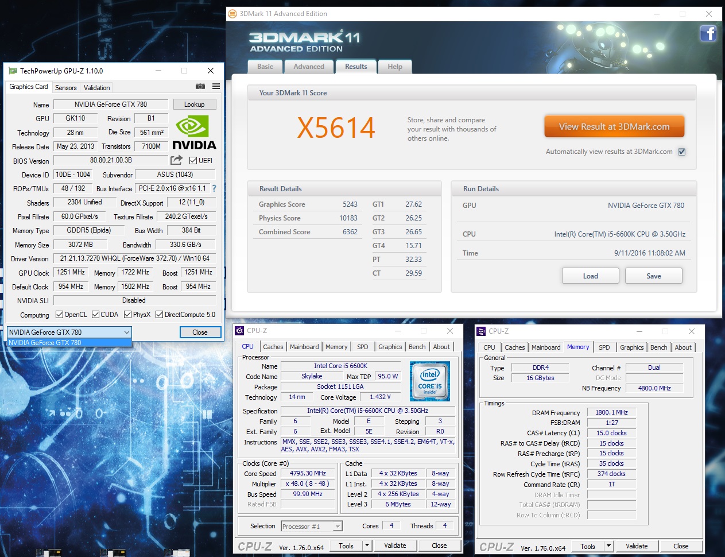Click Physics Score value 10183
Viewport: 725px width, 557px height.
coord(348,218)
